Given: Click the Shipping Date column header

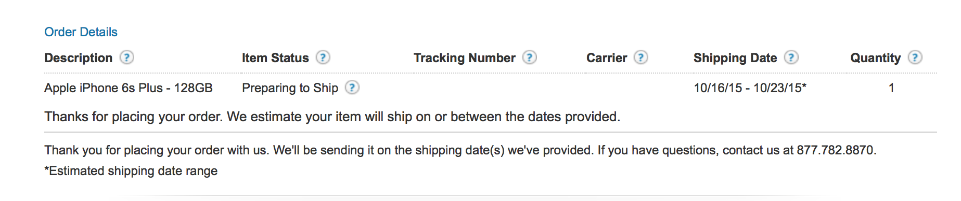Looking at the screenshot, I should point(735,58).
